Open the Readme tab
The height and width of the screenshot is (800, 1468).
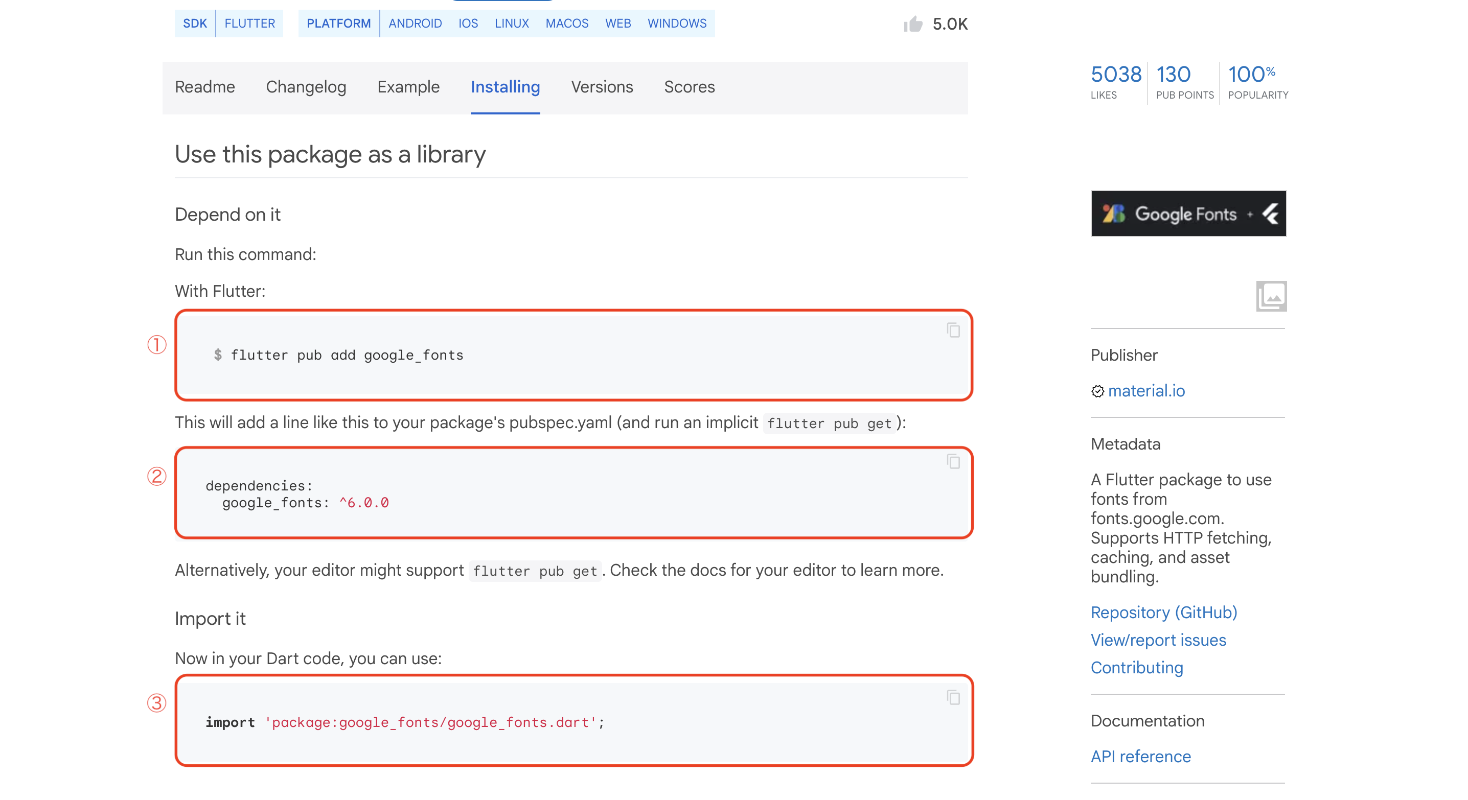pos(204,87)
